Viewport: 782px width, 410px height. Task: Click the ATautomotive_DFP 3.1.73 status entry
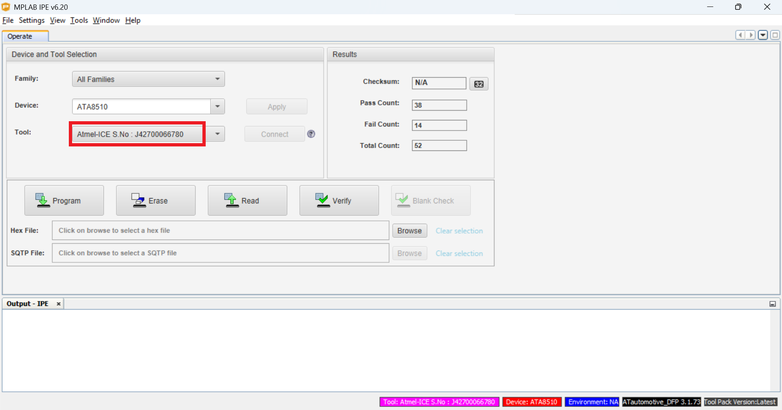pos(661,402)
